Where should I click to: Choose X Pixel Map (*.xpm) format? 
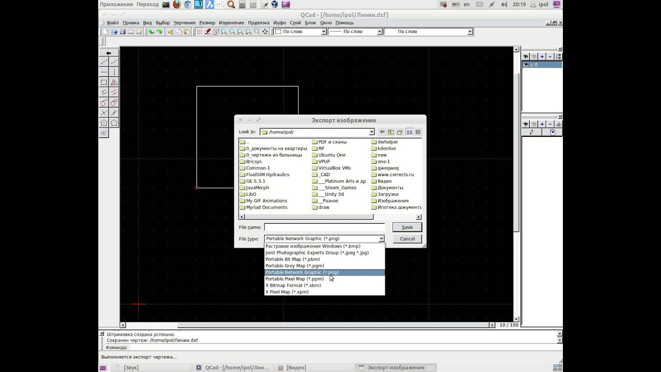(x=324, y=292)
